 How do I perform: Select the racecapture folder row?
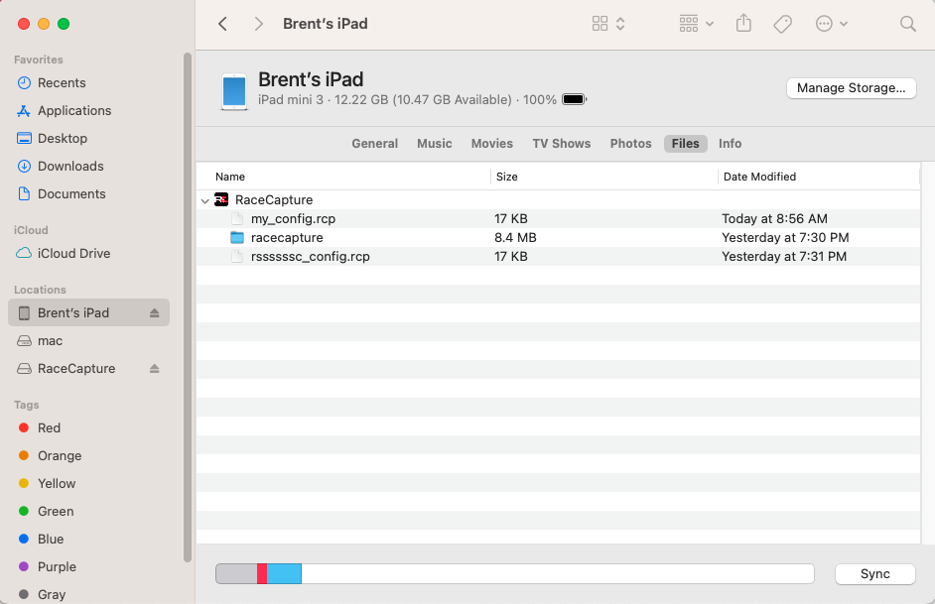pyautogui.click(x=558, y=238)
